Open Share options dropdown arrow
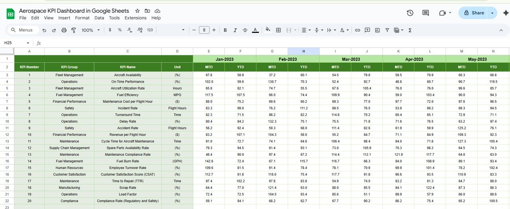The width and height of the screenshot is (510, 209). pos(492,13)
